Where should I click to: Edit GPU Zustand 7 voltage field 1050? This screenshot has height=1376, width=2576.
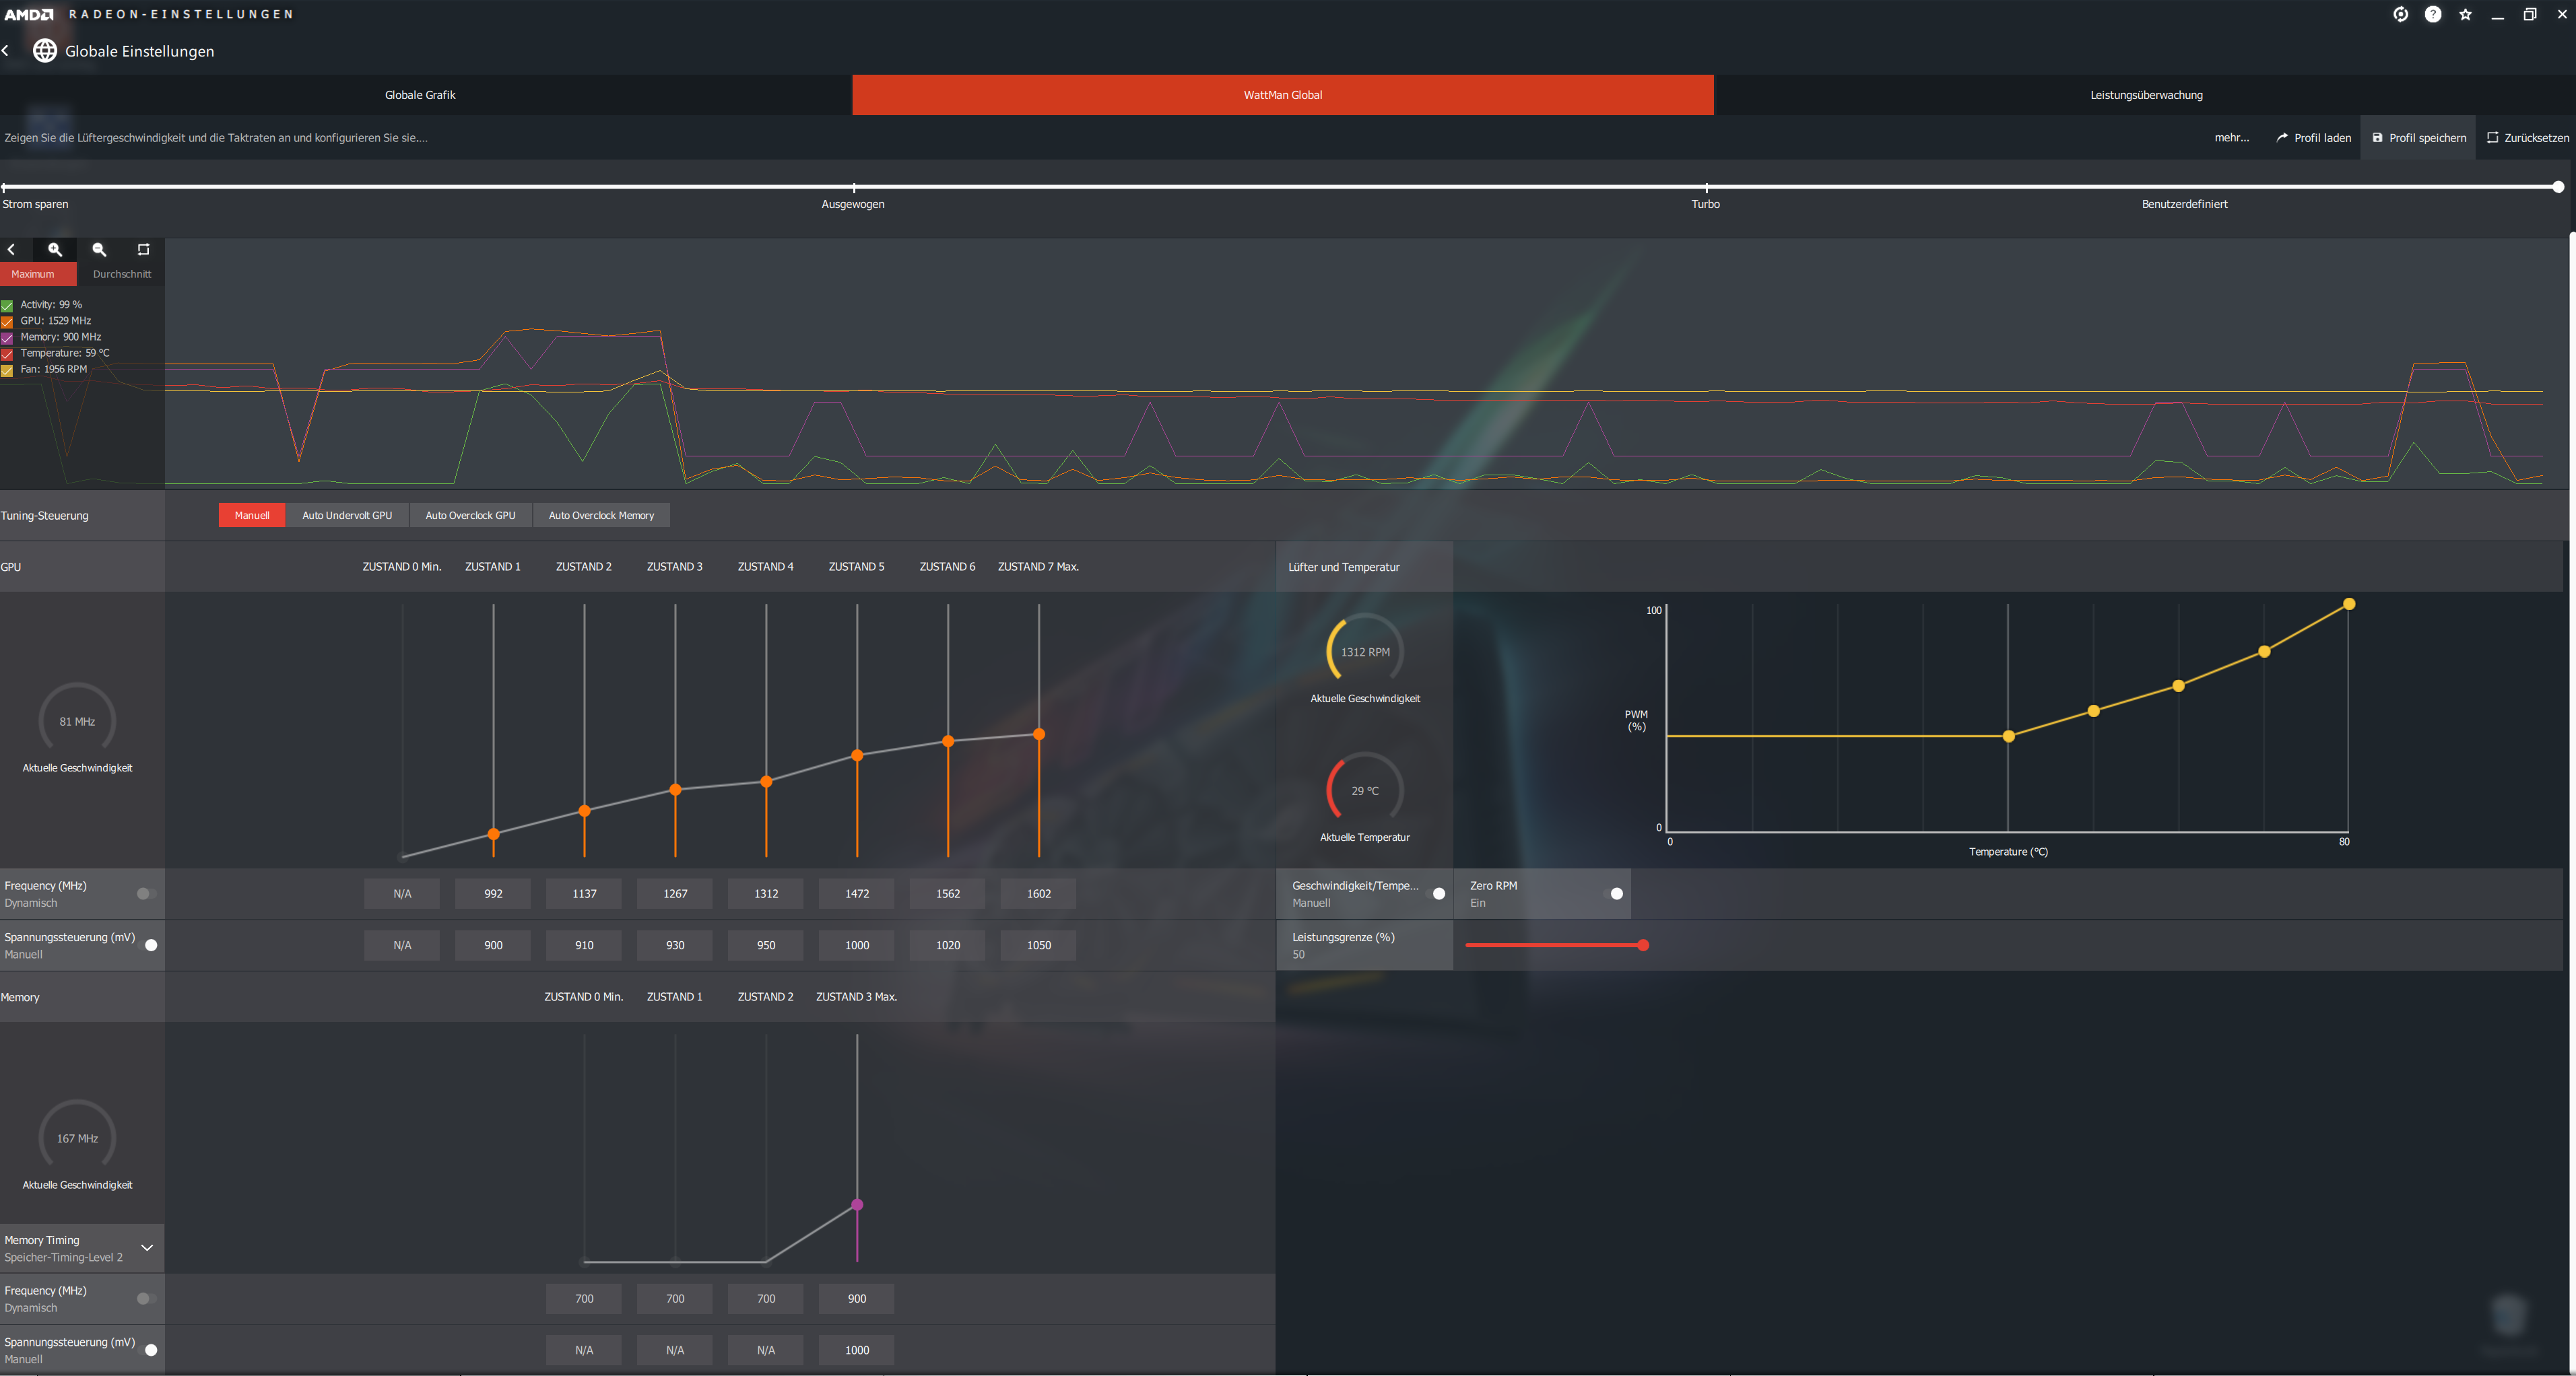1039,945
